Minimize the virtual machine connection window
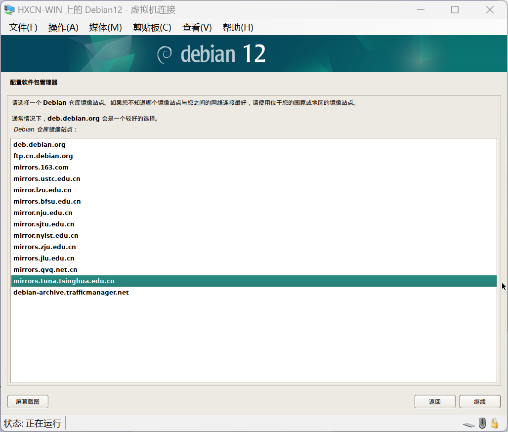The height and width of the screenshot is (432, 508). (421, 10)
